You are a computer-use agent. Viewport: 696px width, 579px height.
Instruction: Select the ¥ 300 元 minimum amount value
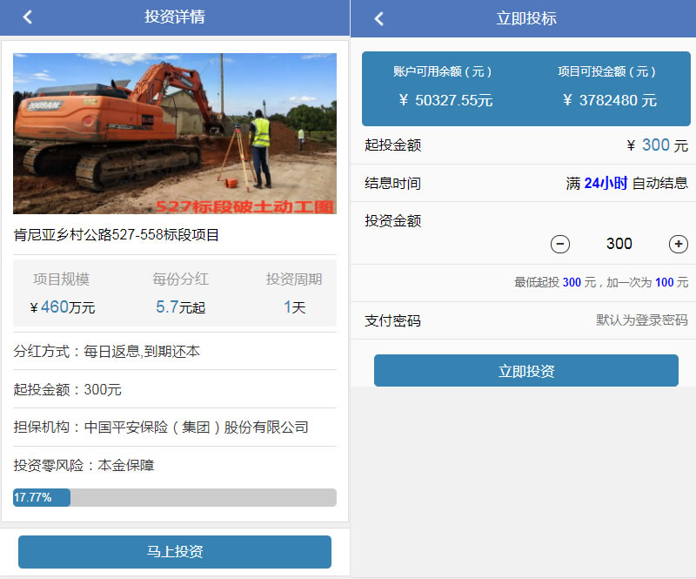(x=658, y=145)
